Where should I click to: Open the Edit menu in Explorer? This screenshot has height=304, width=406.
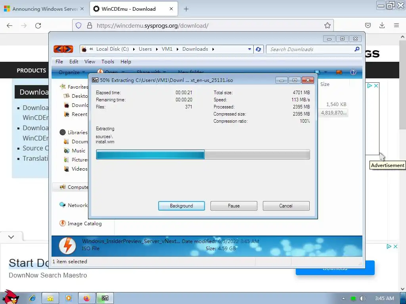click(x=73, y=61)
